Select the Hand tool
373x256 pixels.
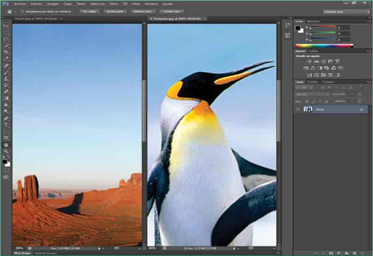click(x=6, y=145)
